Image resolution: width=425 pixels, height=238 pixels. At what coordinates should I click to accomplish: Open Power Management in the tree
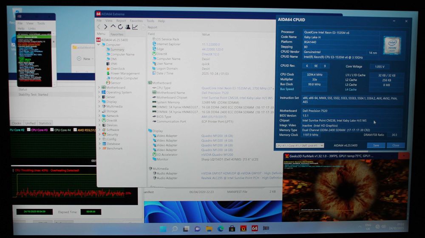(x=125, y=73)
